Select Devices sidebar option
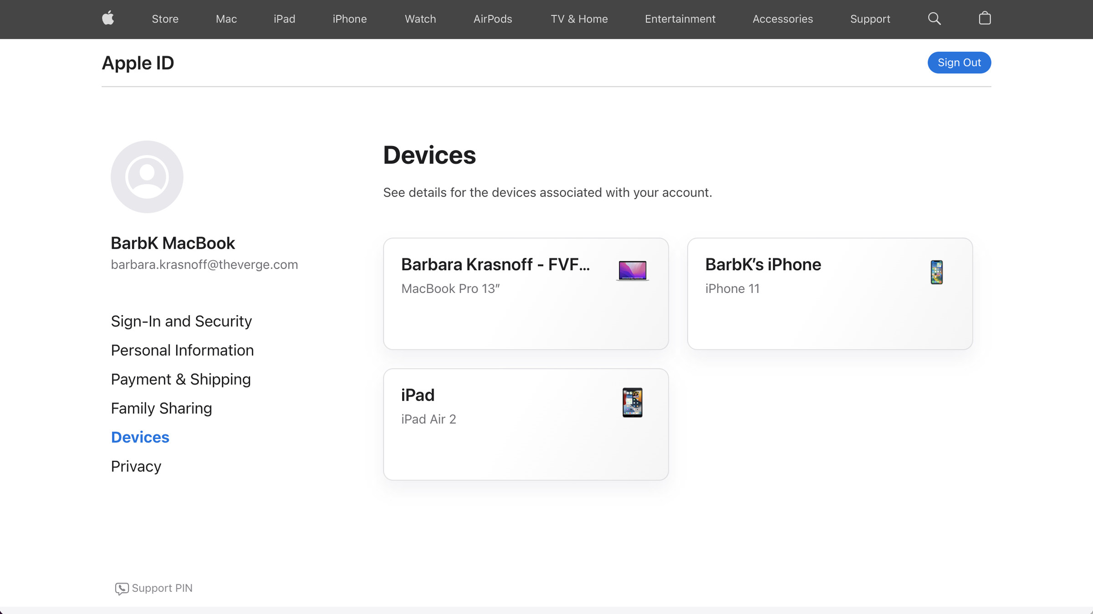The height and width of the screenshot is (614, 1093). (140, 437)
